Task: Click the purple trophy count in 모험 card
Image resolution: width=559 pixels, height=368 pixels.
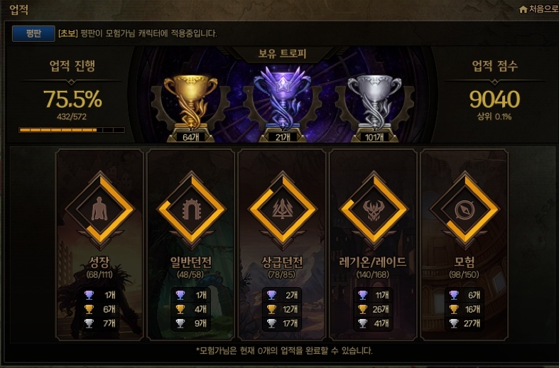Action: tap(465, 295)
